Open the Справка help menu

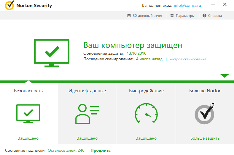point(212,16)
